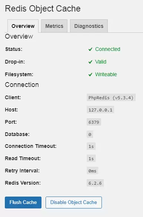Click the port value 6379

pos(94,122)
